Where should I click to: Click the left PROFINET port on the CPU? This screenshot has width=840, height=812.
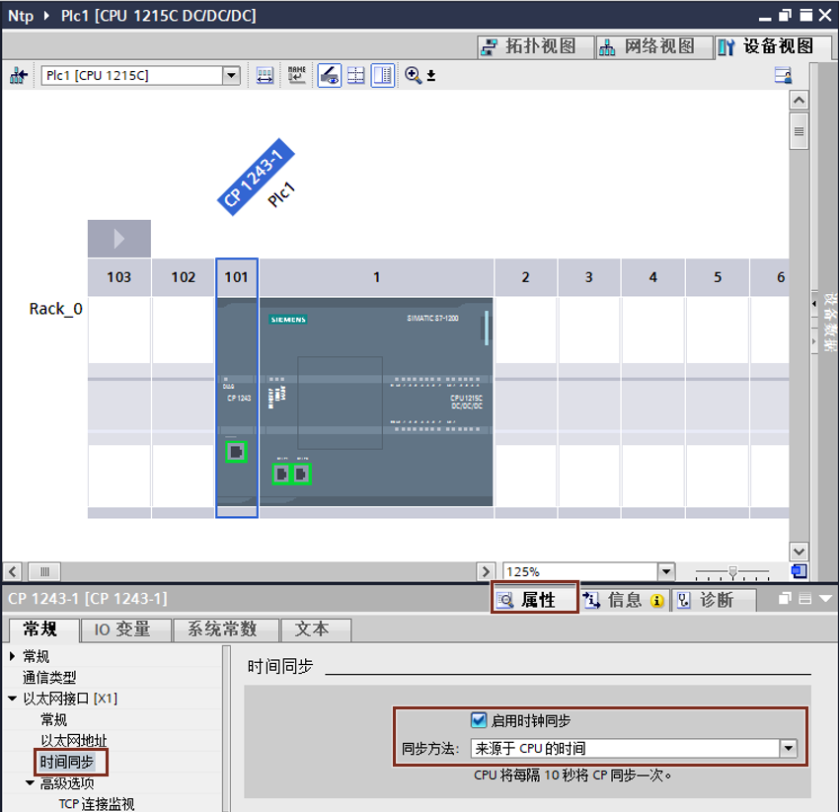click(281, 474)
